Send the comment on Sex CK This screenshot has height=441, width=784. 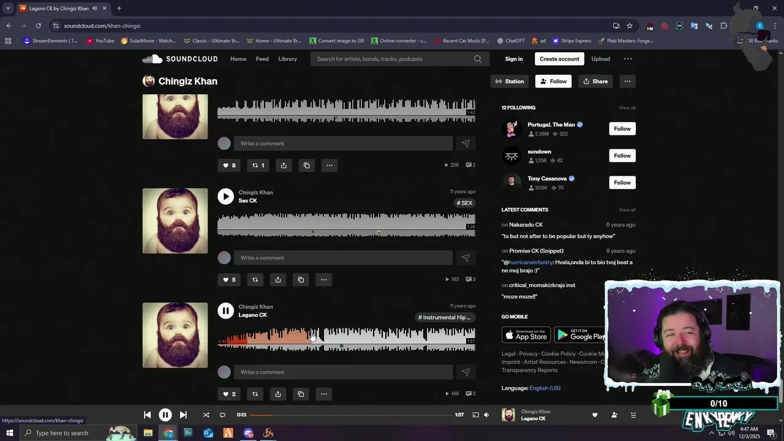click(466, 258)
